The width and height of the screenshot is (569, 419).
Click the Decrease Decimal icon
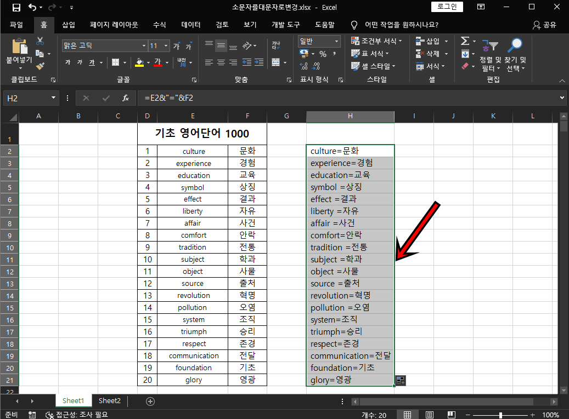(x=316, y=66)
